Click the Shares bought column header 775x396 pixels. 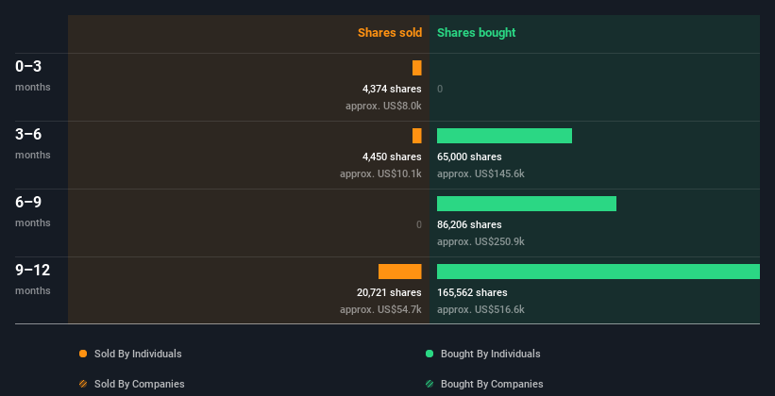click(477, 33)
